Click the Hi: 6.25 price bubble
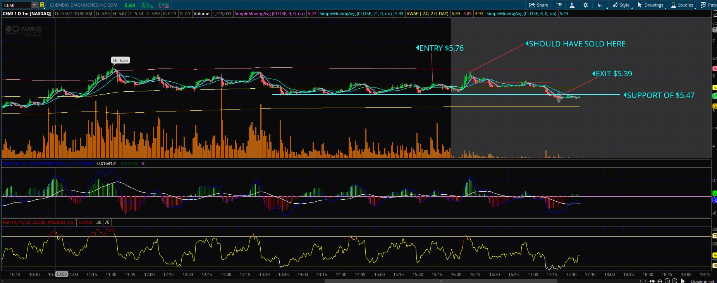The height and width of the screenshot is (283, 717). [x=120, y=60]
